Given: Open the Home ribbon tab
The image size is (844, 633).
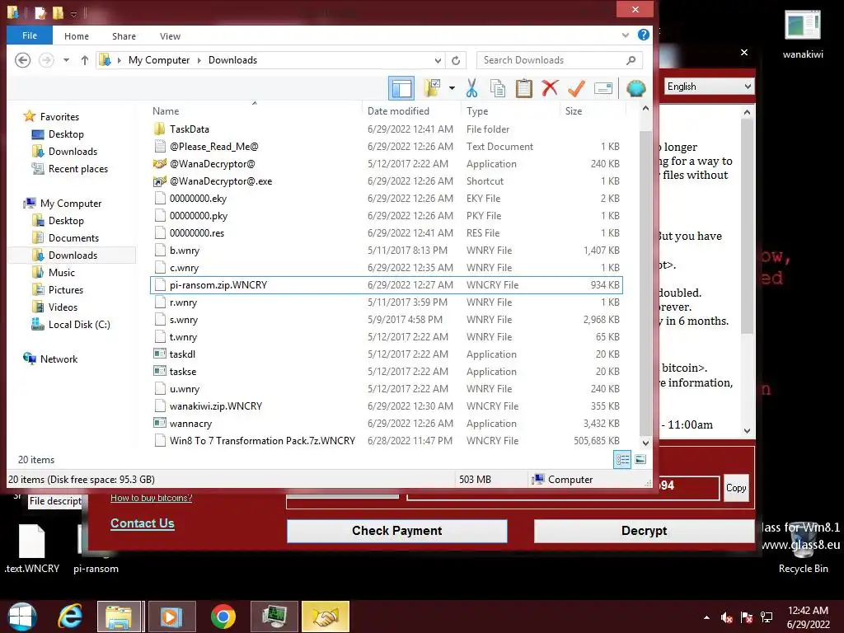Looking at the screenshot, I should pos(77,36).
